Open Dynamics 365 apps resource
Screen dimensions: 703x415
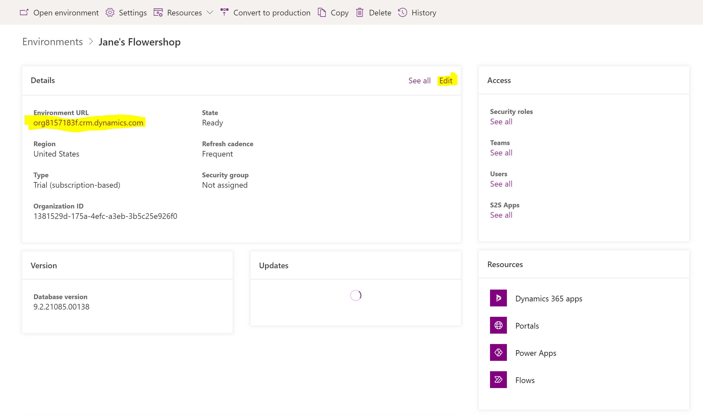548,298
